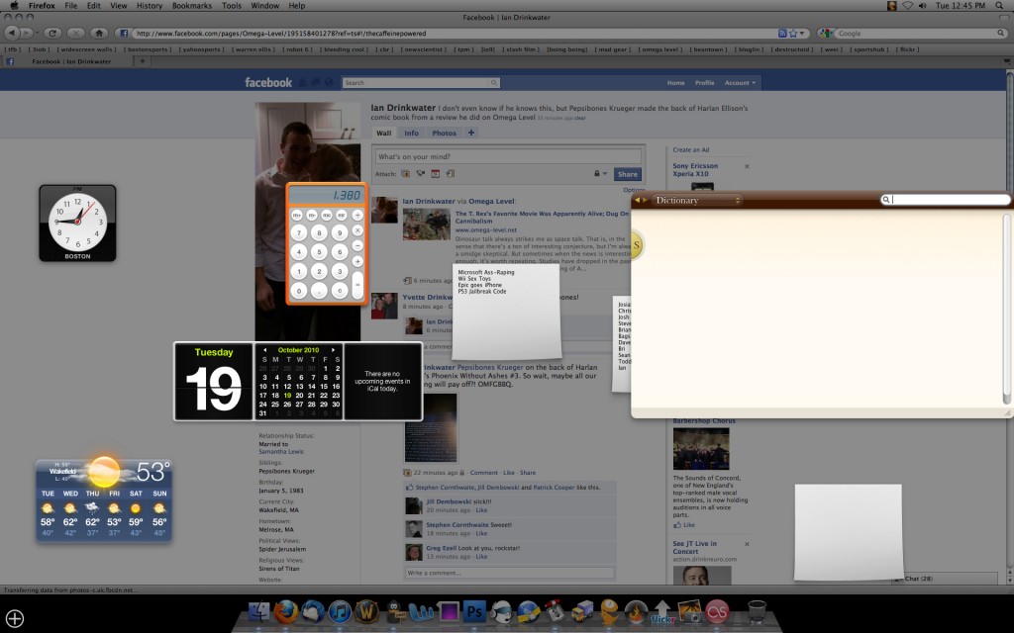Screen dimensions: 1014x633
Task: Open the Transmit truck app in Dock
Action: (x=581, y=611)
